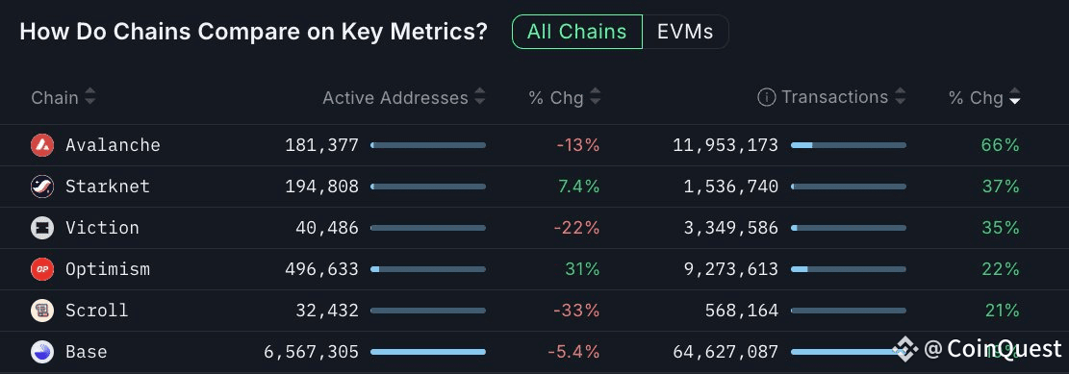Viewport: 1069px width, 374px height.
Task: Click the Avalanche chain logo icon
Action: pyautogui.click(x=42, y=145)
